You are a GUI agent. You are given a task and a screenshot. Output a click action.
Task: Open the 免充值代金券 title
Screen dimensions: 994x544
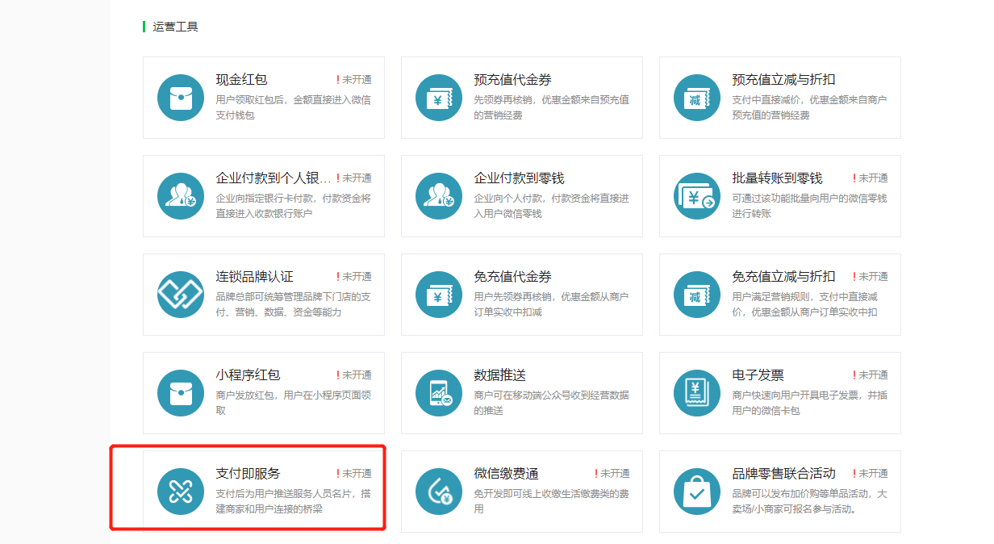pyautogui.click(x=513, y=277)
